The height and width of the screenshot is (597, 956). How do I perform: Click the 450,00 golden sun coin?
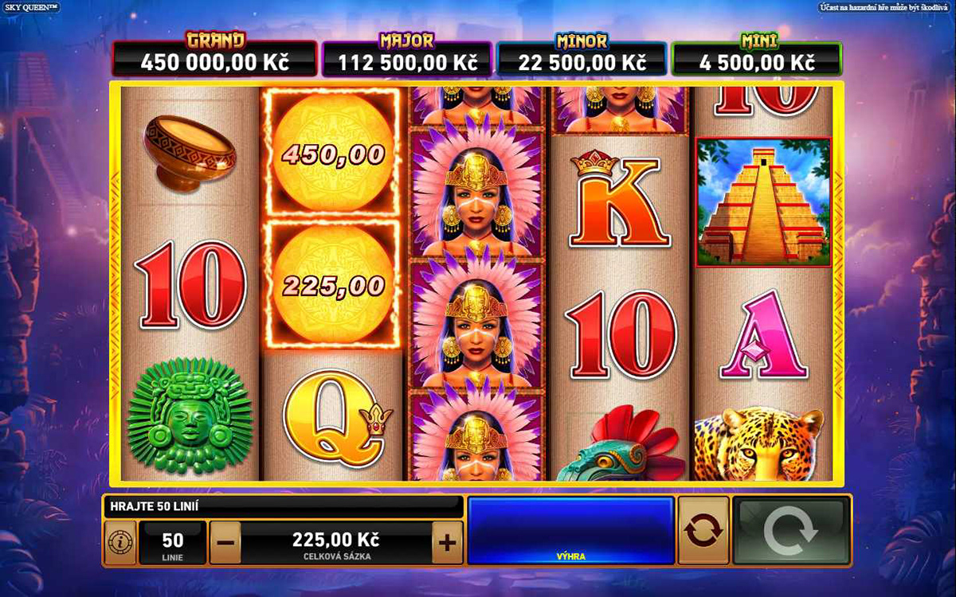(x=333, y=153)
